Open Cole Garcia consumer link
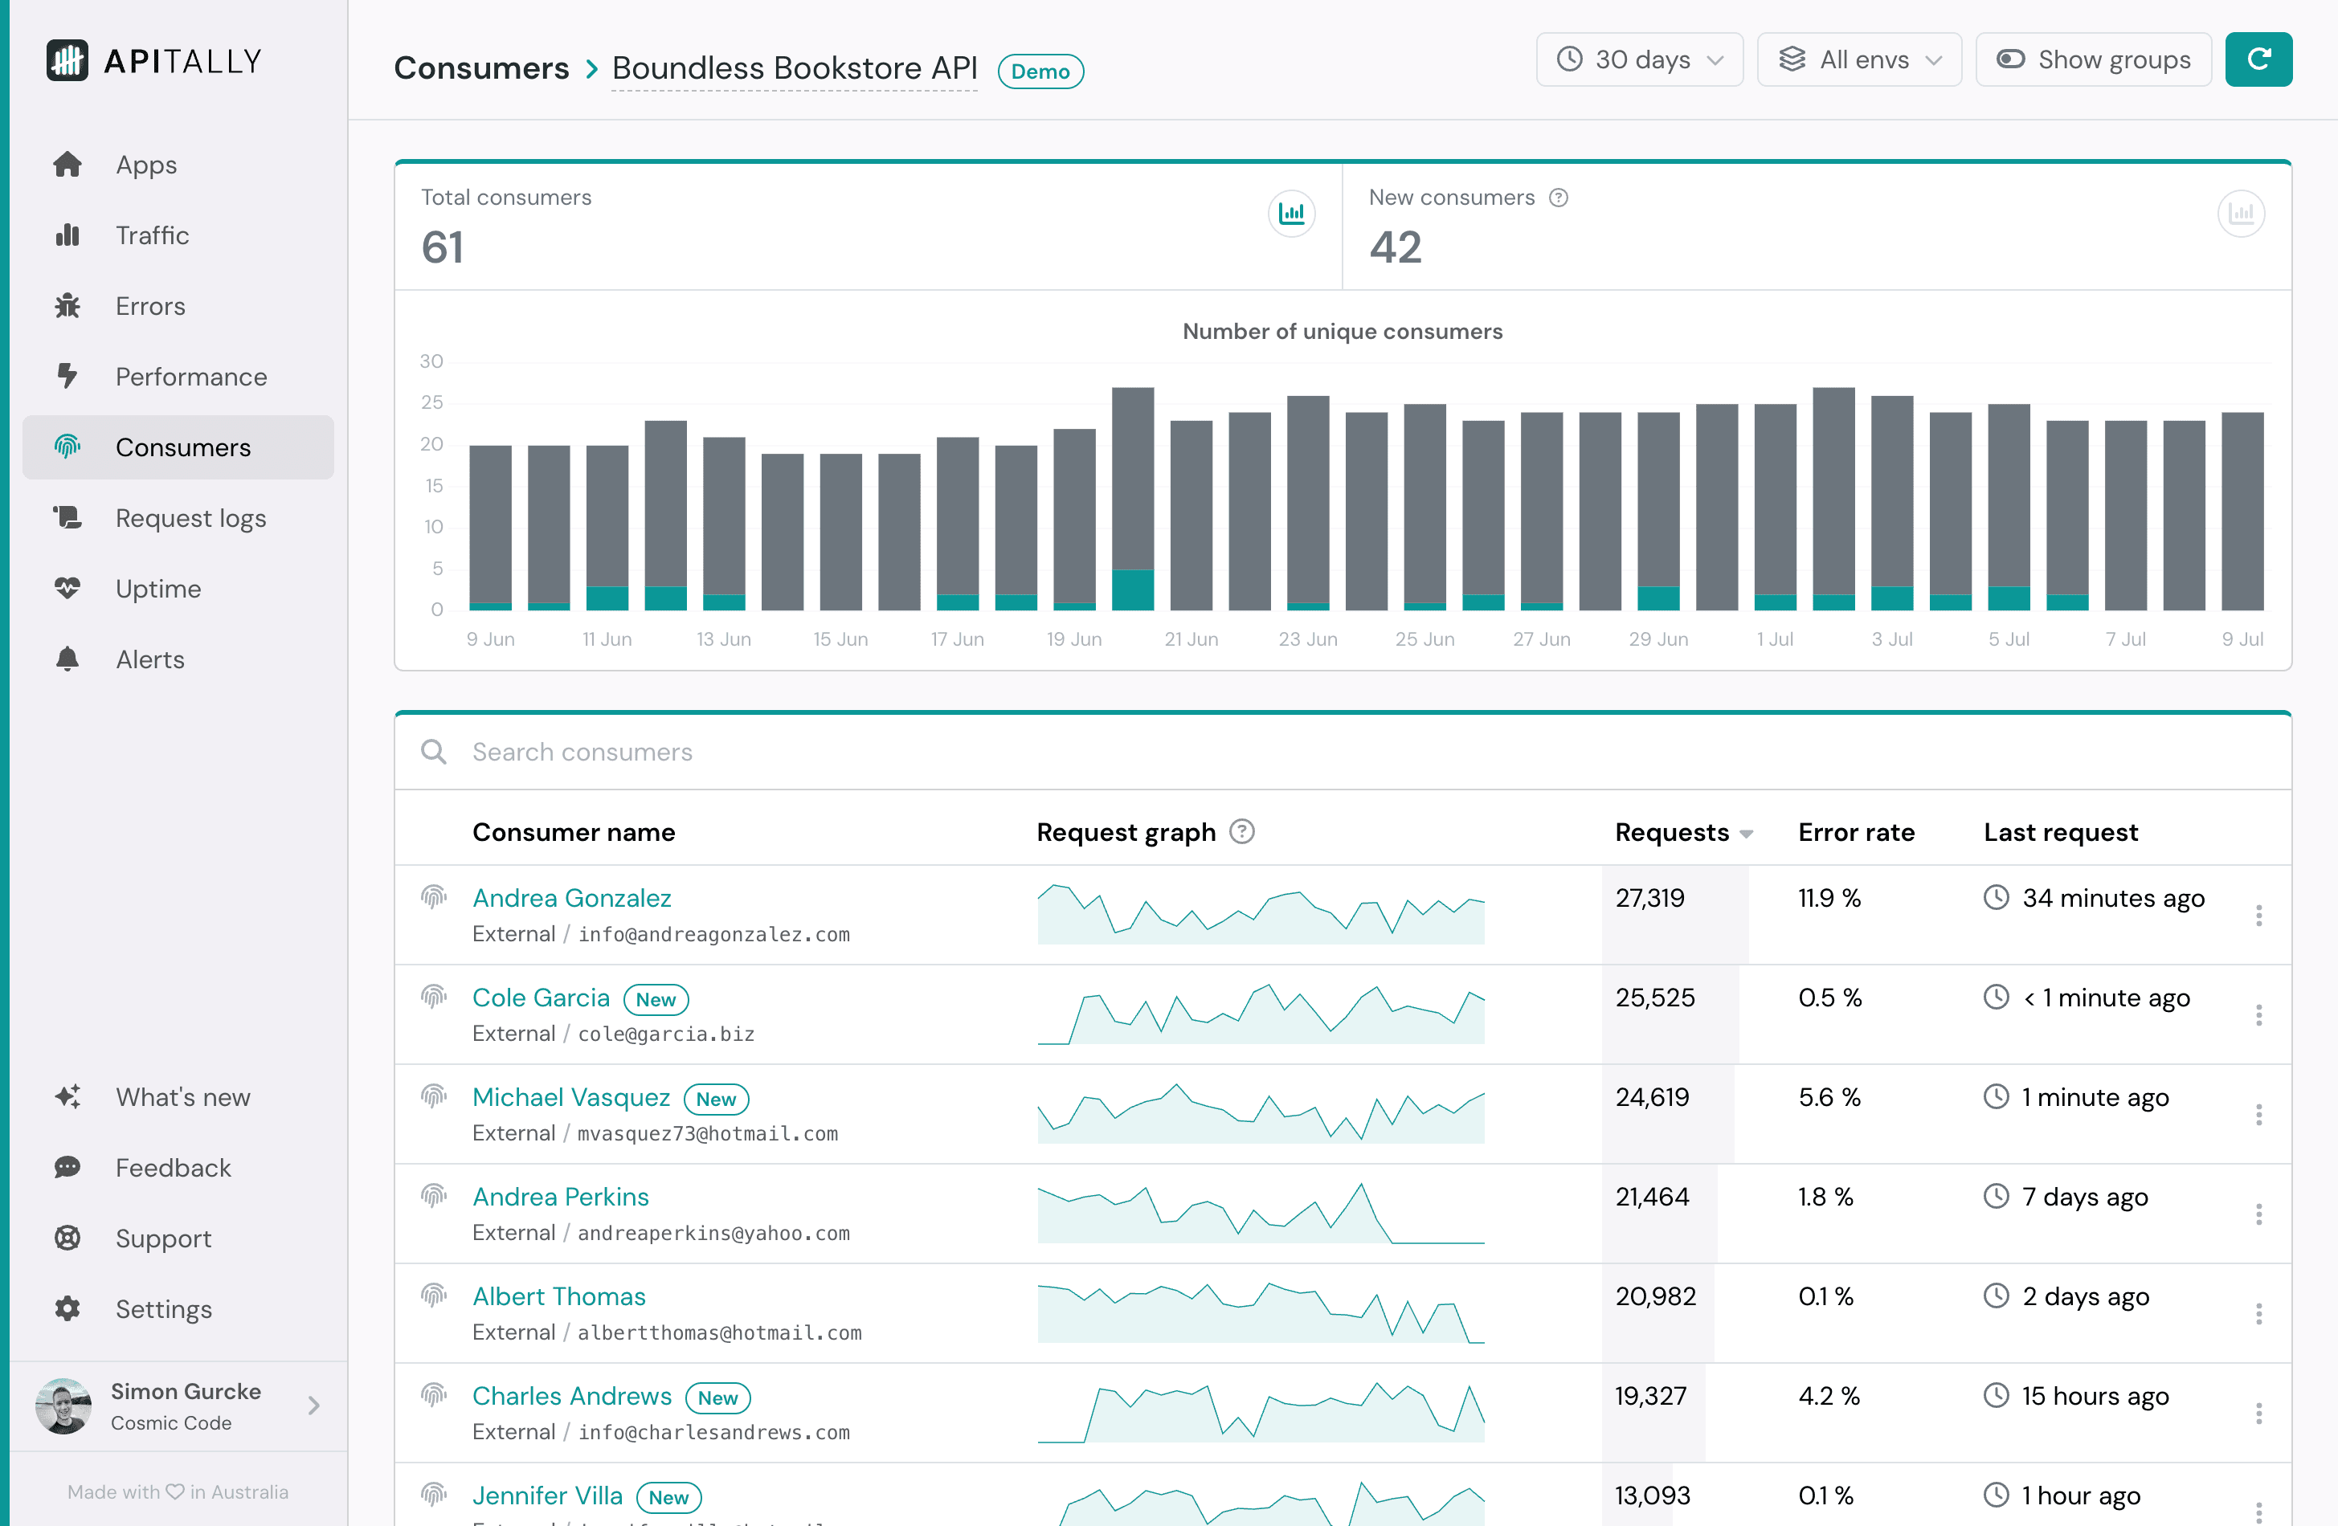This screenshot has width=2338, height=1526. tap(542, 998)
